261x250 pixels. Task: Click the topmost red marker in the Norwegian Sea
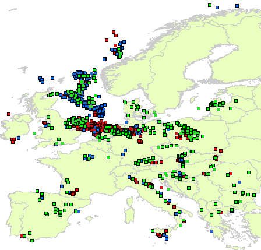point(114,32)
